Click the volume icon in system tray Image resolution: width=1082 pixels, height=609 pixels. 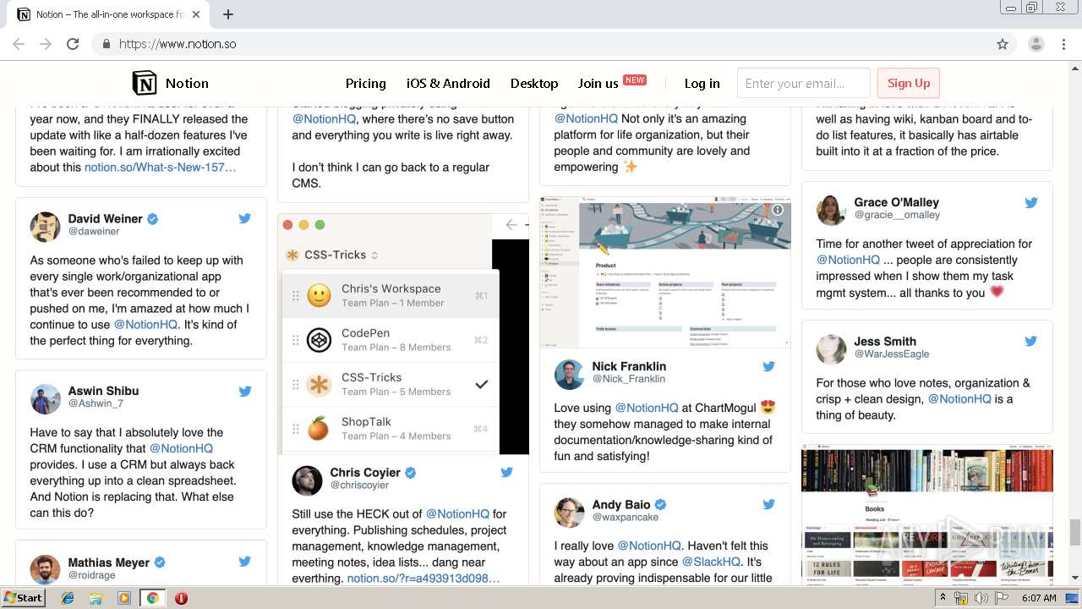[981, 598]
